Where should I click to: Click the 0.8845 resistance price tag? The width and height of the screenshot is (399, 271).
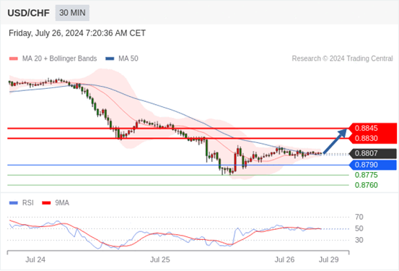point(373,128)
